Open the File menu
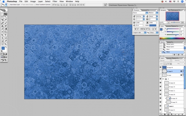The image size is (186, 116). pos(21,2)
